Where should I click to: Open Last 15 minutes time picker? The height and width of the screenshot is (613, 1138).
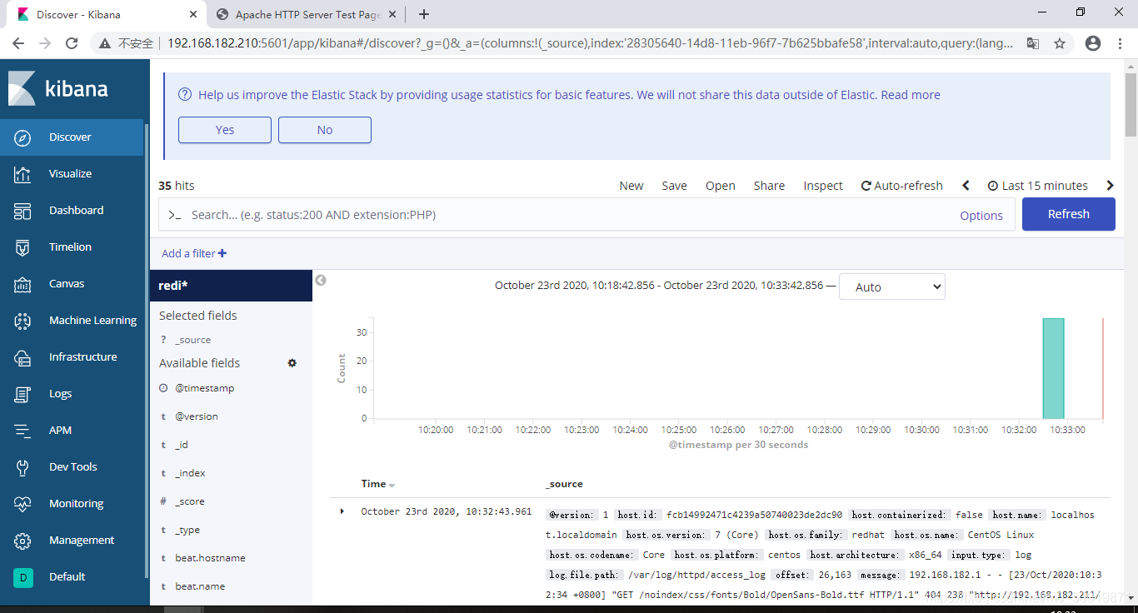(1037, 186)
